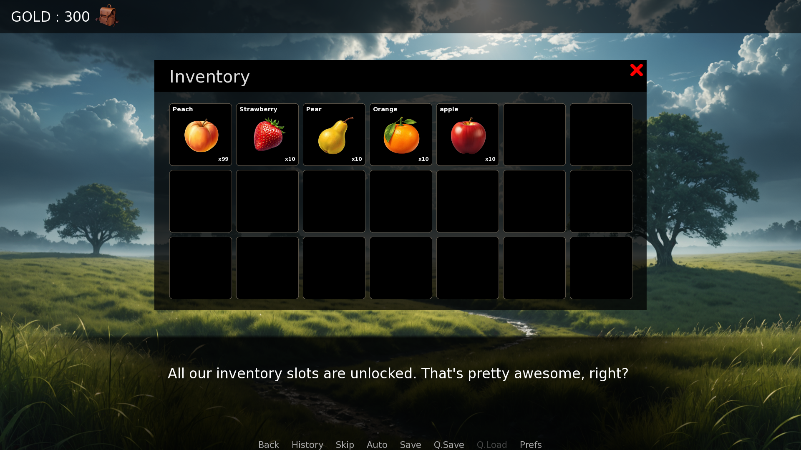The image size is (801, 450).
Task: Open Prefs settings
Action: coord(531,445)
